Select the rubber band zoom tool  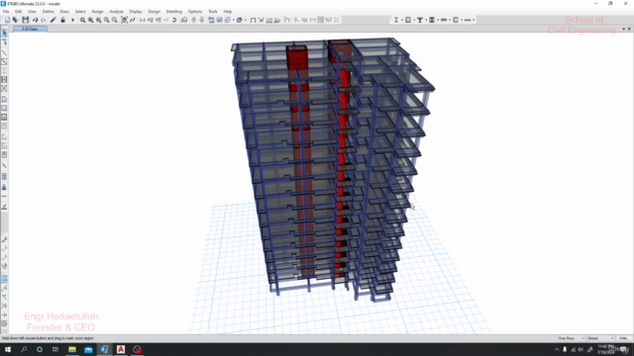click(x=82, y=20)
